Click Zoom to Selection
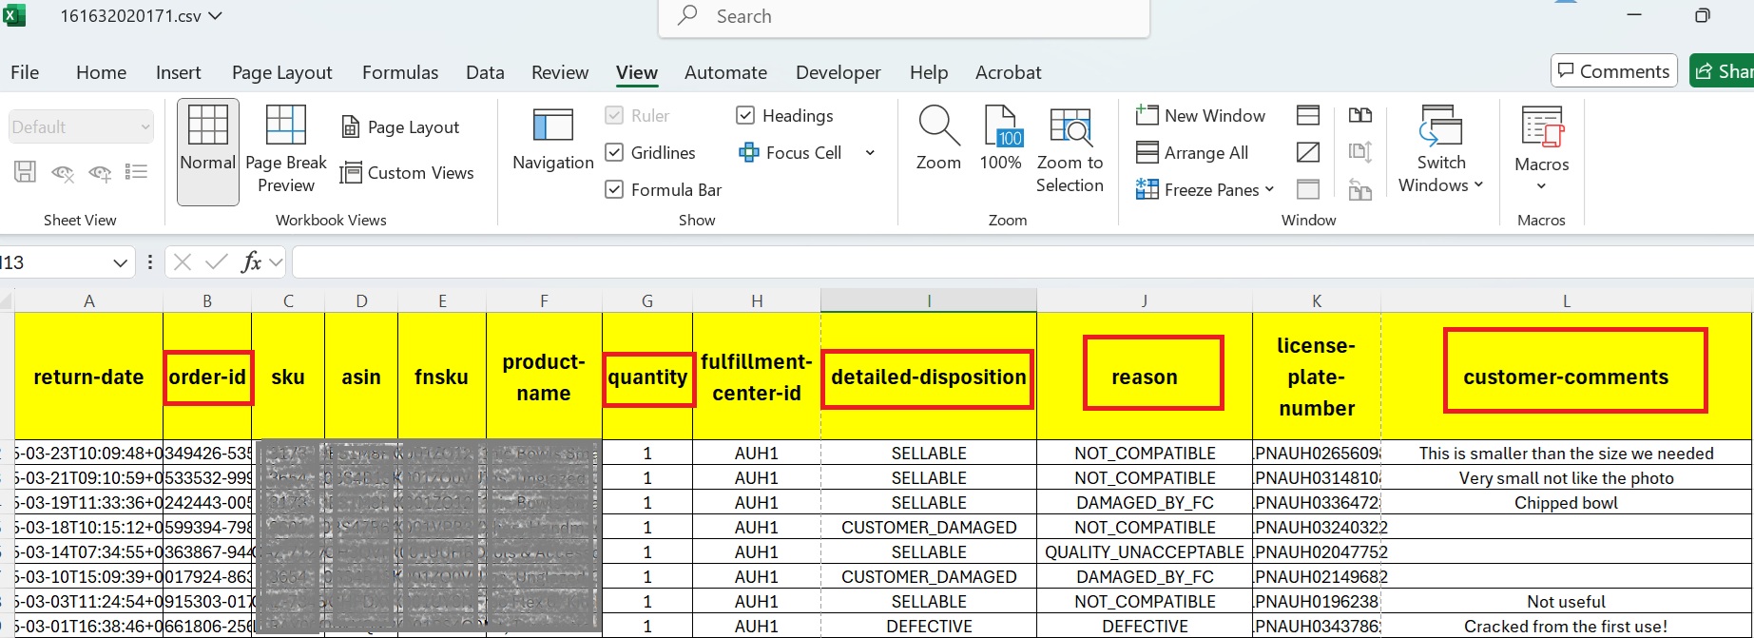The image size is (1754, 638). click(1070, 151)
